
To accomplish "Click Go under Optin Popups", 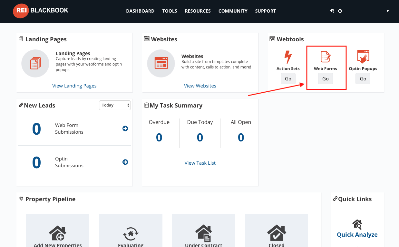I will tap(363, 79).
